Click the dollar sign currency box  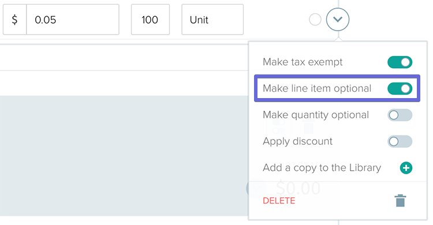tap(14, 20)
